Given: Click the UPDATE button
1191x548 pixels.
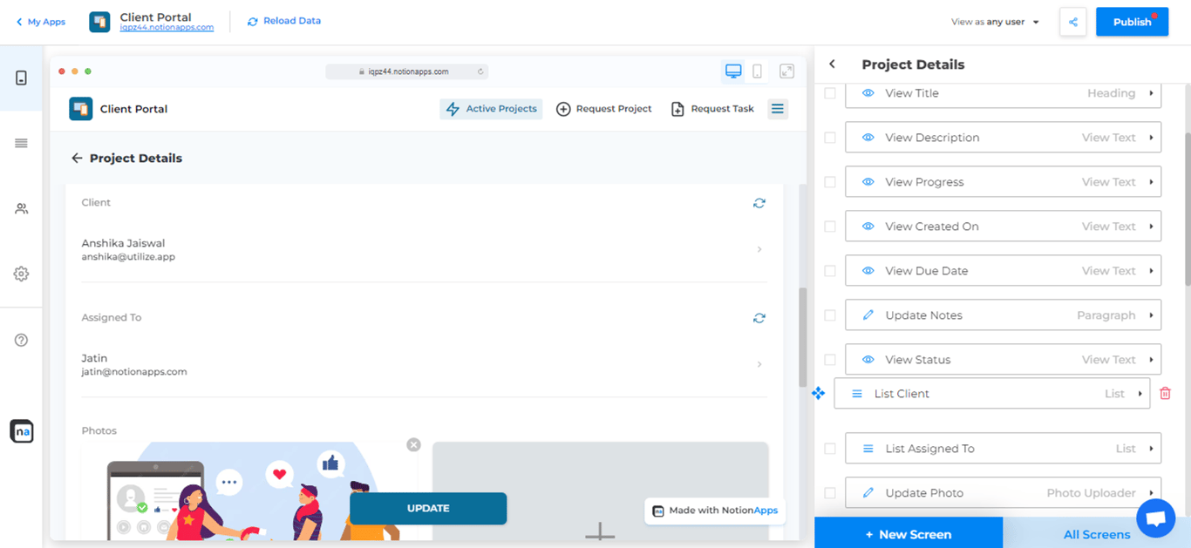Looking at the screenshot, I should click(428, 508).
